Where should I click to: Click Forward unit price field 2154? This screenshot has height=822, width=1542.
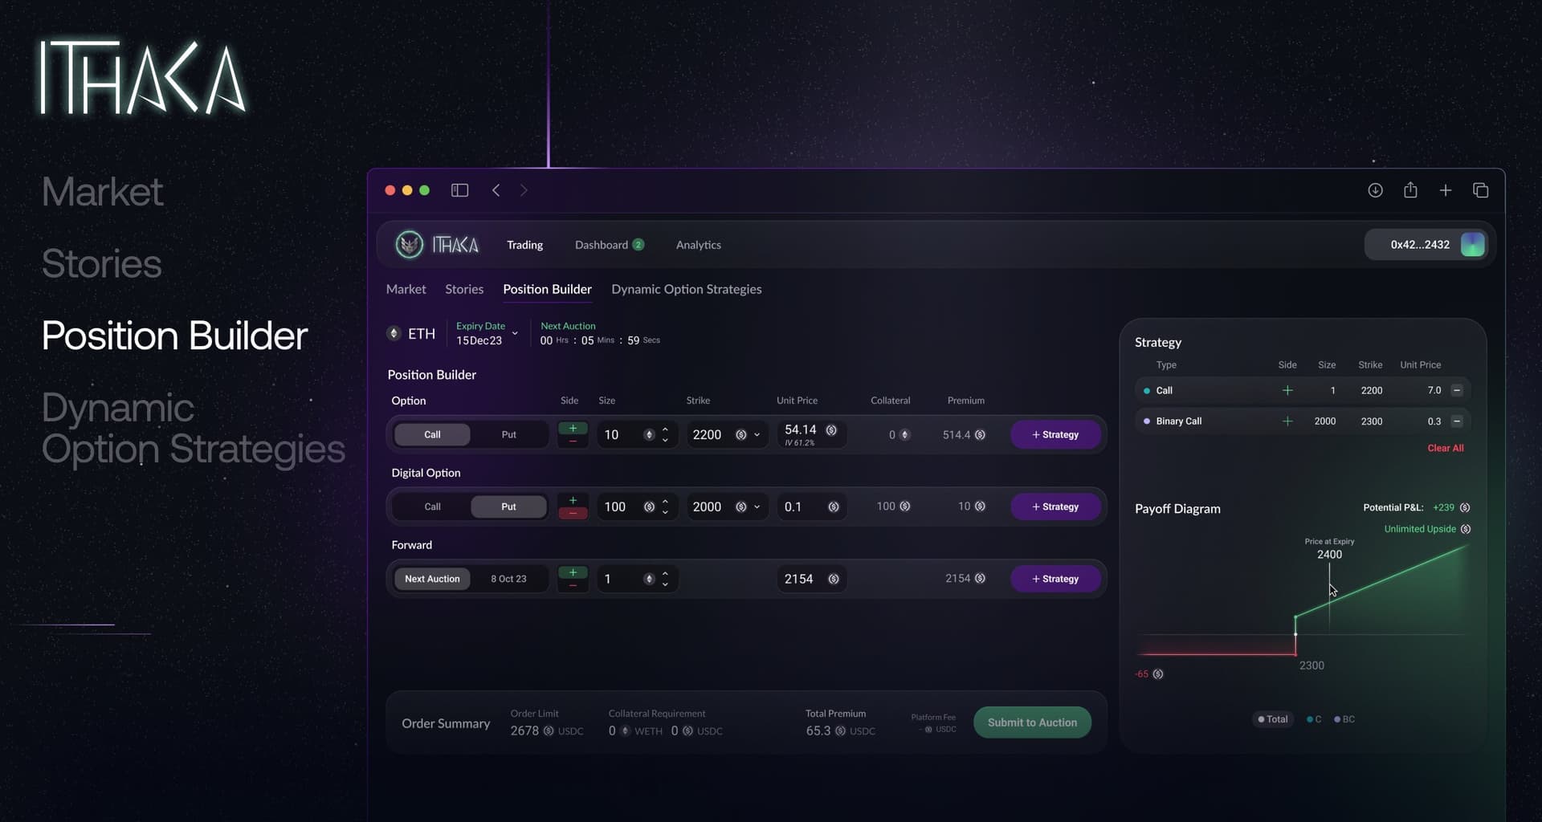click(811, 579)
